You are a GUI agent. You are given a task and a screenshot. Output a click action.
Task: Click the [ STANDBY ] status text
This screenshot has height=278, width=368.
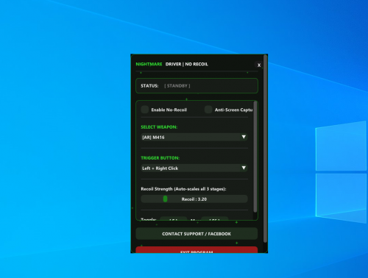pos(177,86)
